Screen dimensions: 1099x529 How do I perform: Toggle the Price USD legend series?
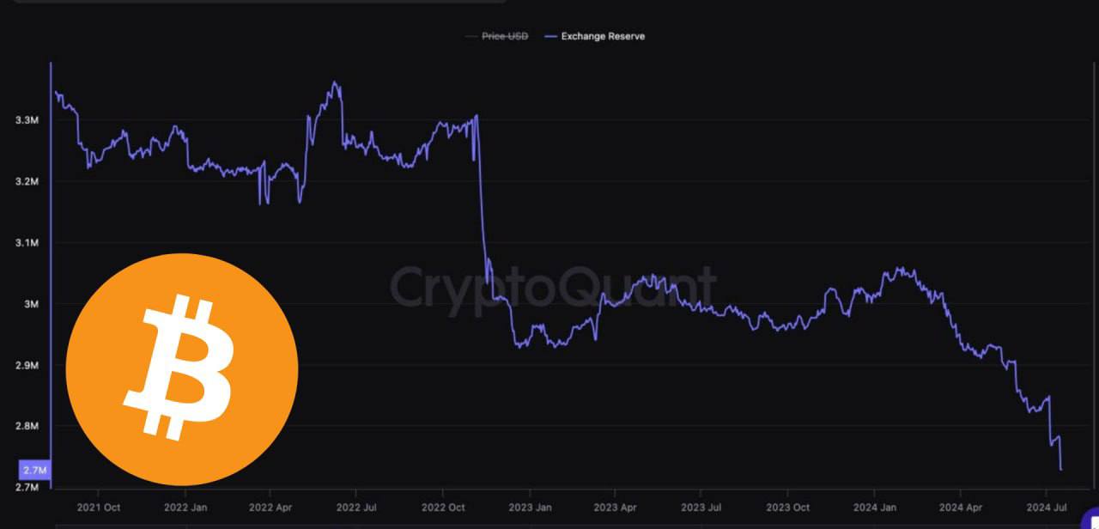pyautogui.click(x=503, y=36)
